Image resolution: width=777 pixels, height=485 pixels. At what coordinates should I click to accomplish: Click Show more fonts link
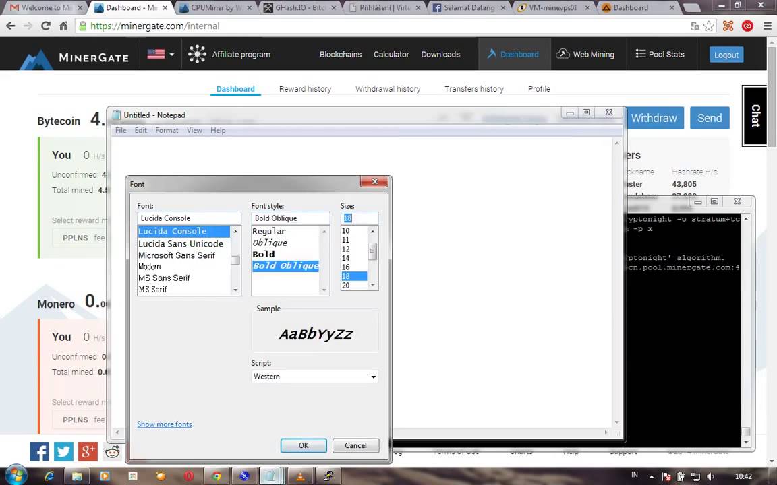[x=164, y=424]
